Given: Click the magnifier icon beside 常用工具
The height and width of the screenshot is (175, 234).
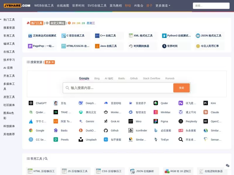Looking at the screenshot, I should [46, 159].
